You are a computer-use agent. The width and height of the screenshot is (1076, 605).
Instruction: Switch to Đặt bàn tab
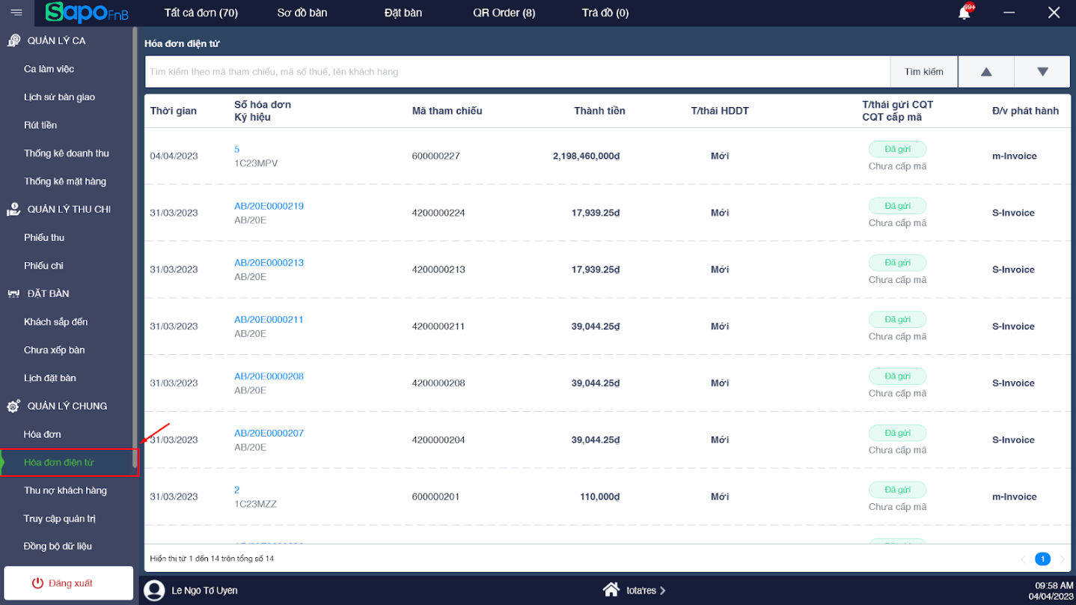[x=403, y=13]
